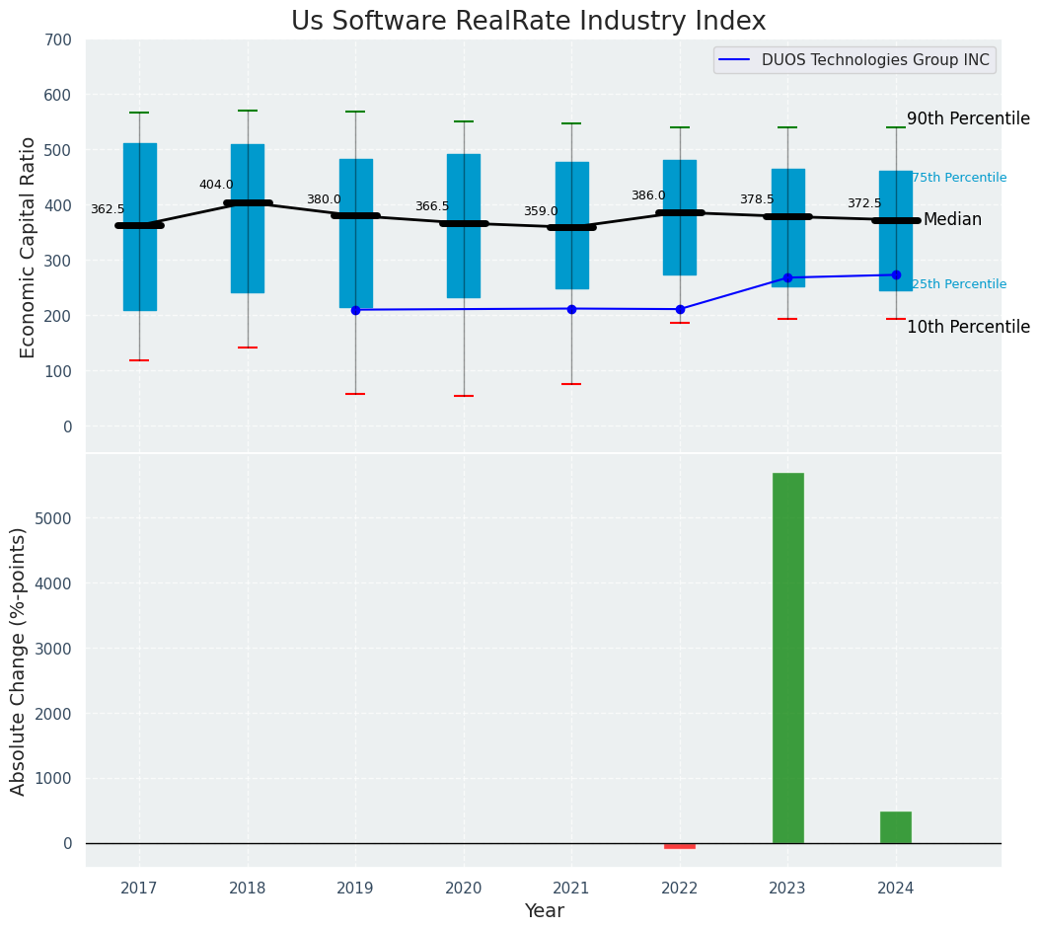Click the 2022 DUOS blue data point
The width and height of the screenshot is (1040, 930).
(680, 309)
